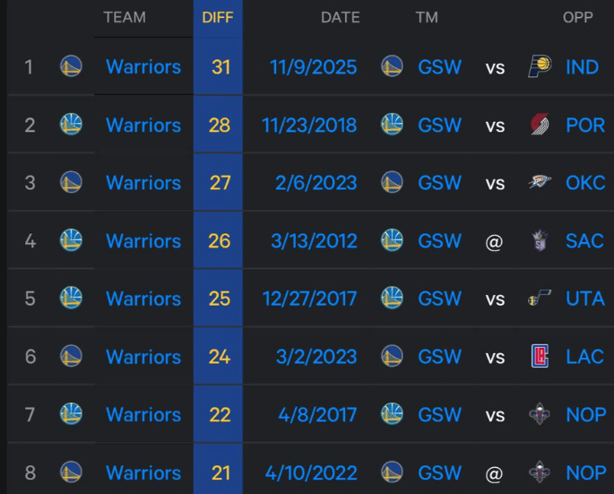Image resolution: width=614 pixels, height=494 pixels.
Task: Click the 31 point differential value
Action: click(220, 67)
